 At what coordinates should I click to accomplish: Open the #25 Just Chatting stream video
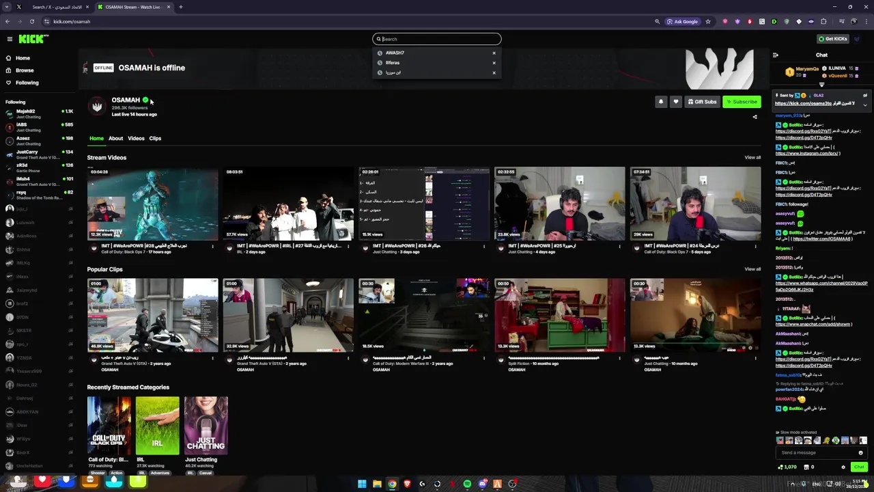coord(559,204)
